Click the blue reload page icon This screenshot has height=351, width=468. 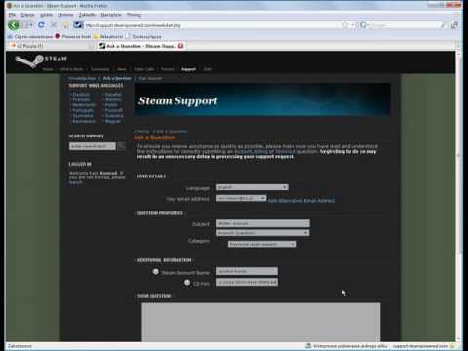[x=41, y=25]
